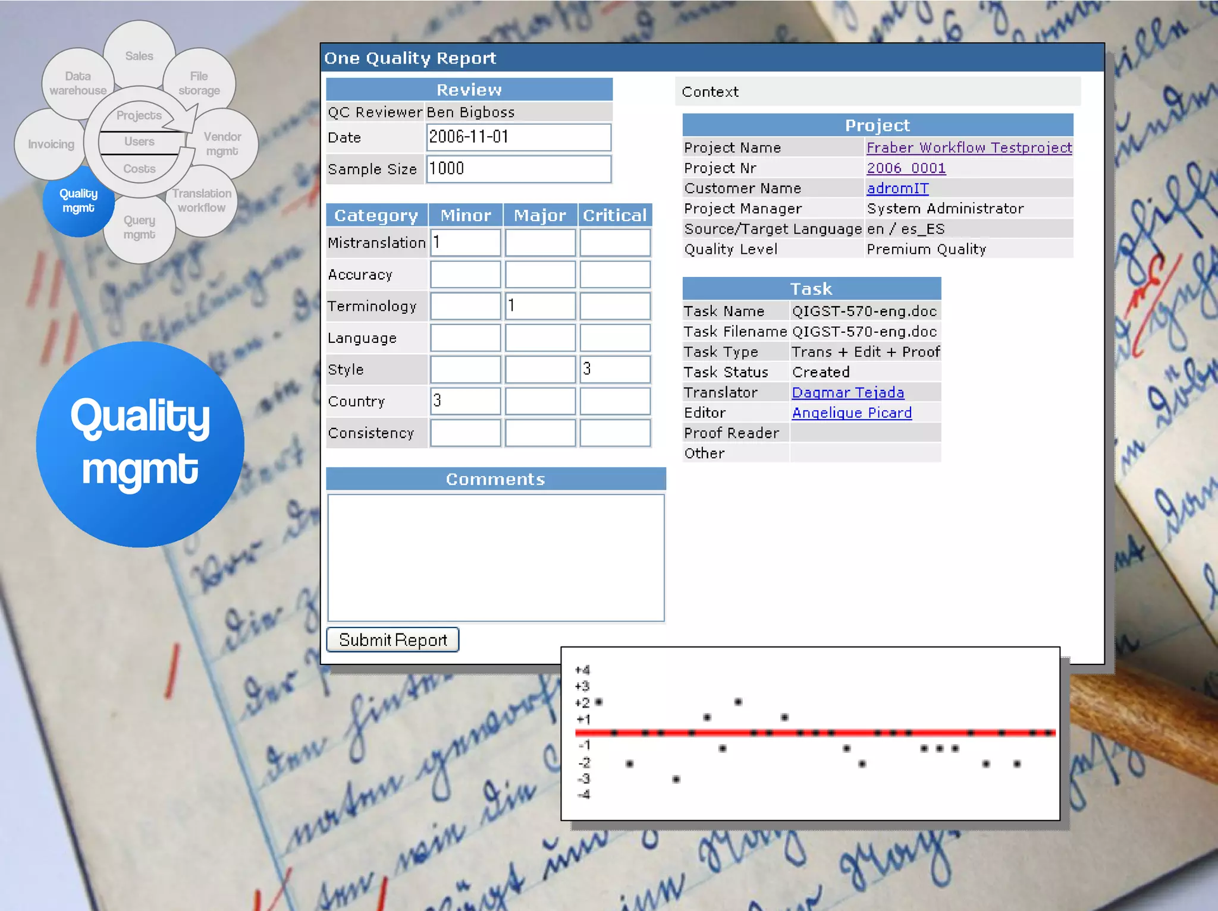Click the Date input field
Viewport: 1218px width, 911px height.
click(518, 137)
